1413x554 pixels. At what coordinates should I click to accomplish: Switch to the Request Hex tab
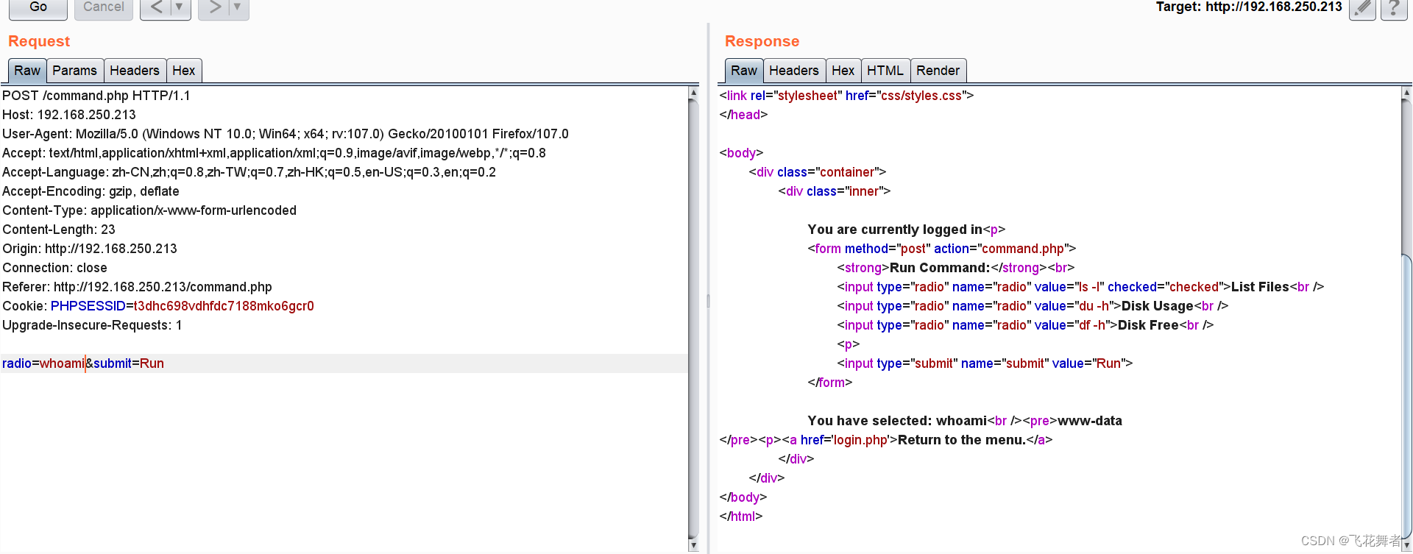click(184, 71)
